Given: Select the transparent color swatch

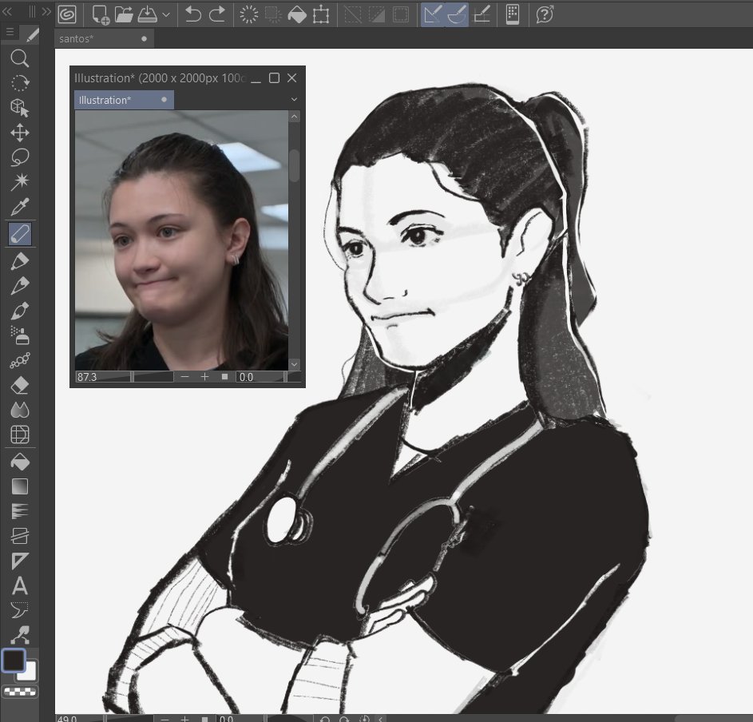Looking at the screenshot, I should pos(20,692).
